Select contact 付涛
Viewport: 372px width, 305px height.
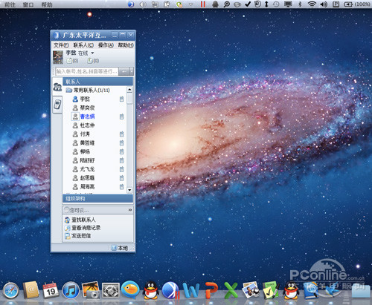click(85, 134)
